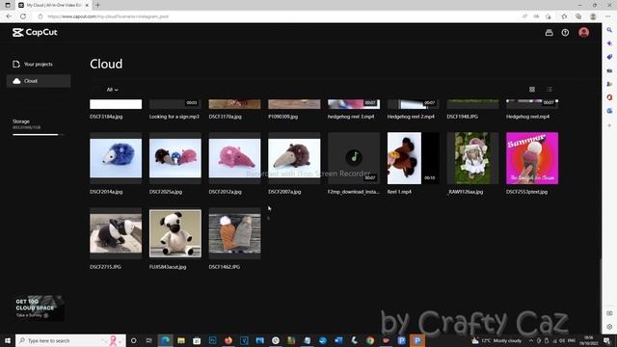Open browser settings ellipsis menu
The height and width of the screenshot is (347, 617).
click(607, 16)
